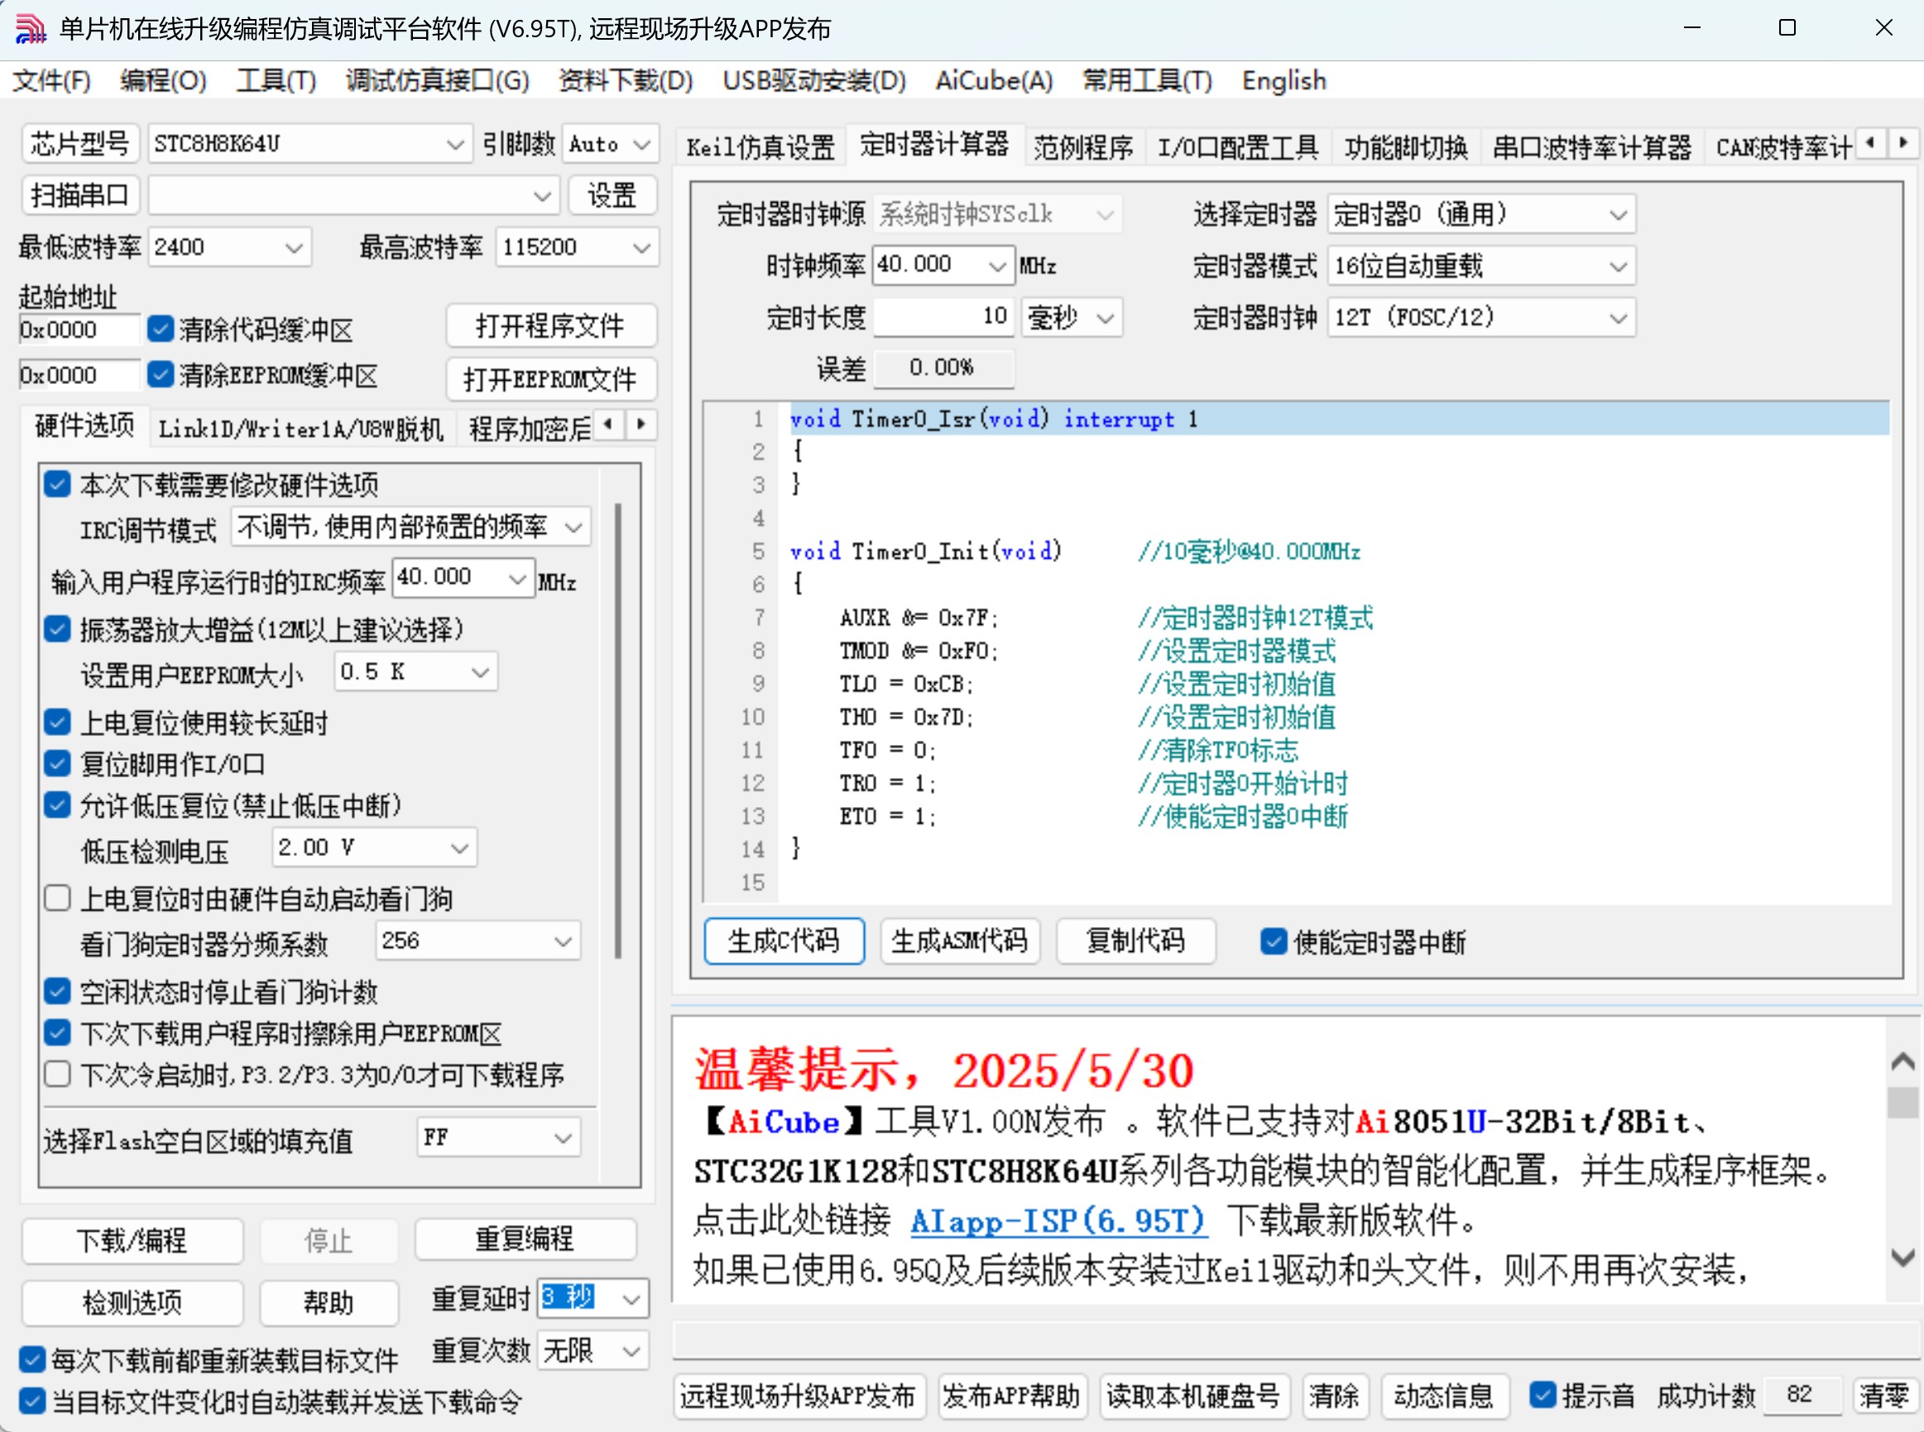The width and height of the screenshot is (1924, 1432).
Task: Click the message panel scroll-up arrow
Action: pyautogui.click(x=1902, y=1062)
